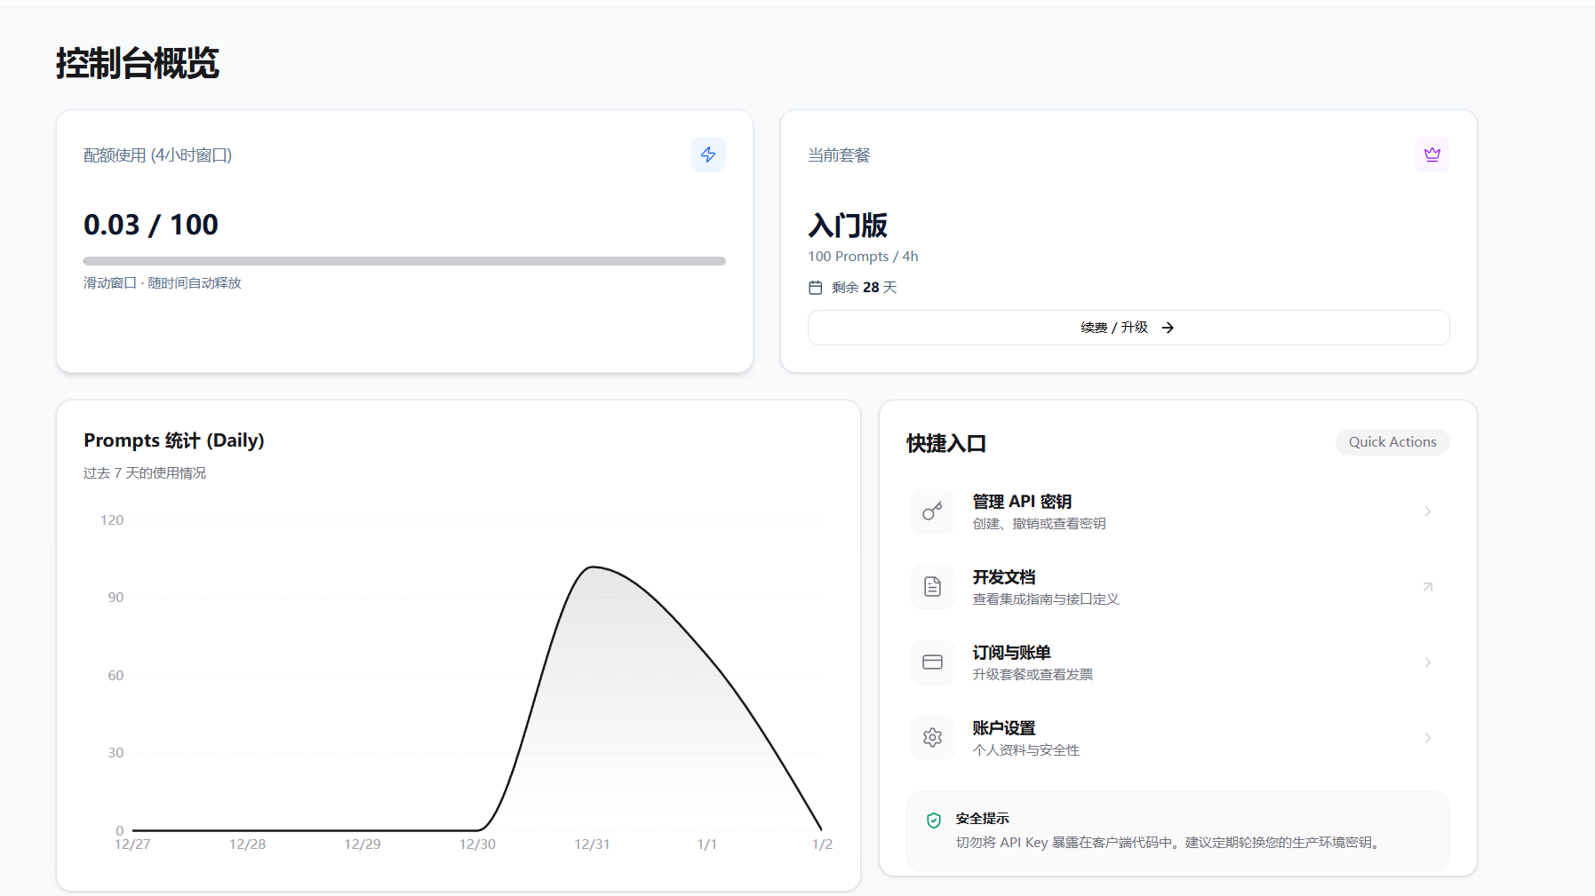Click the arrow icon in 续费 / 升级
The width and height of the screenshot is (1595, 896).
click(x=1168, y=328)
